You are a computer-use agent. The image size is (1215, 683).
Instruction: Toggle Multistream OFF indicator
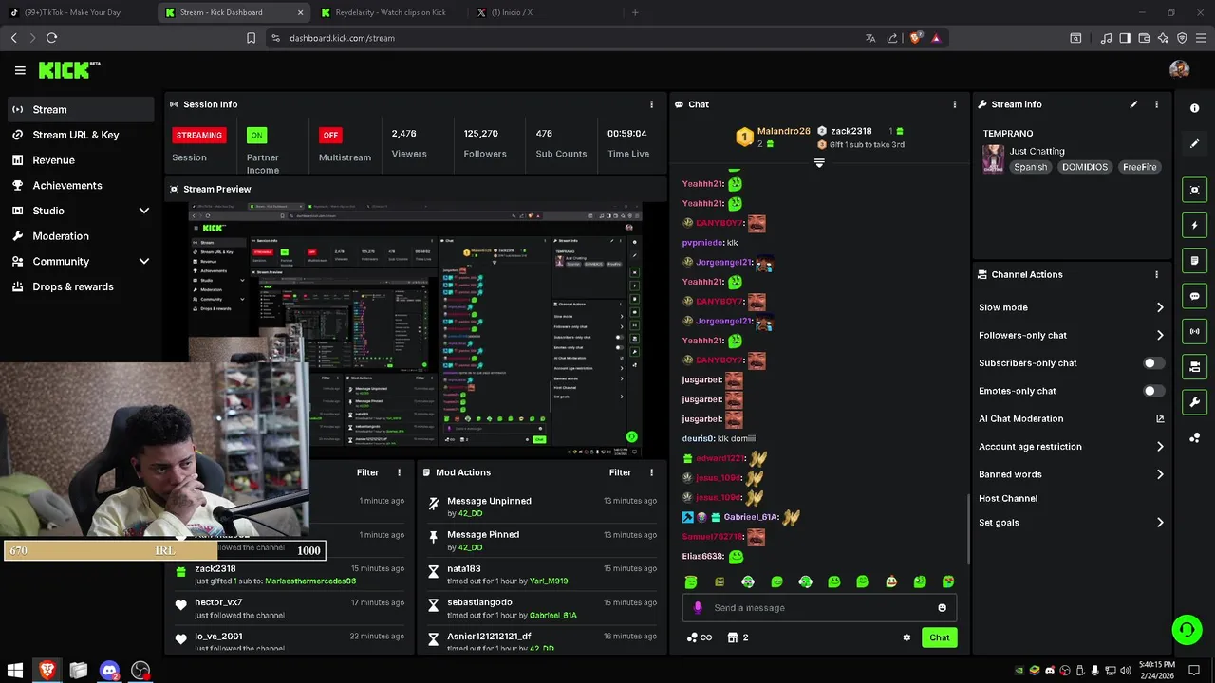click(x=330, y=135)
